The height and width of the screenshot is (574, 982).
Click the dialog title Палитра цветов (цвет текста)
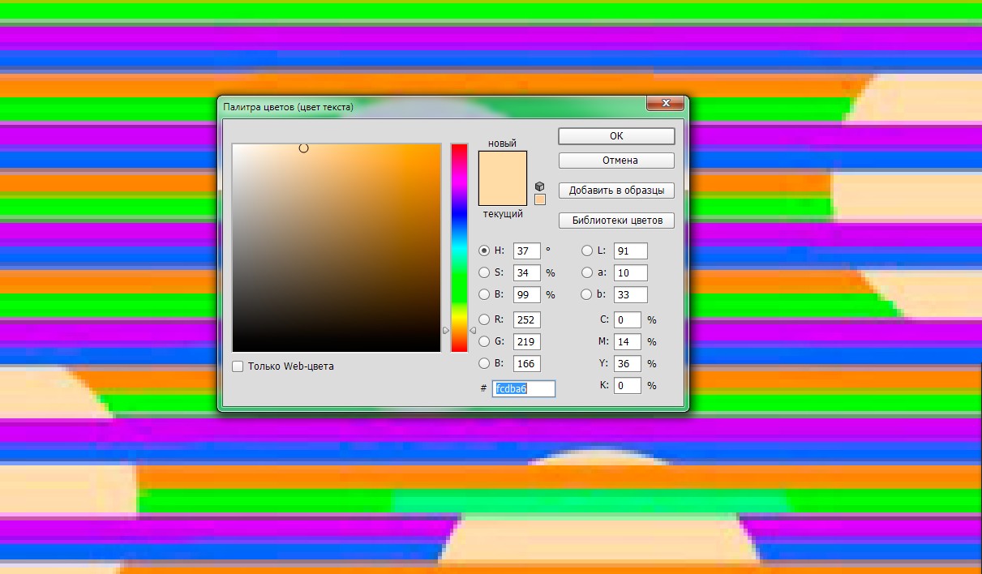288,106
